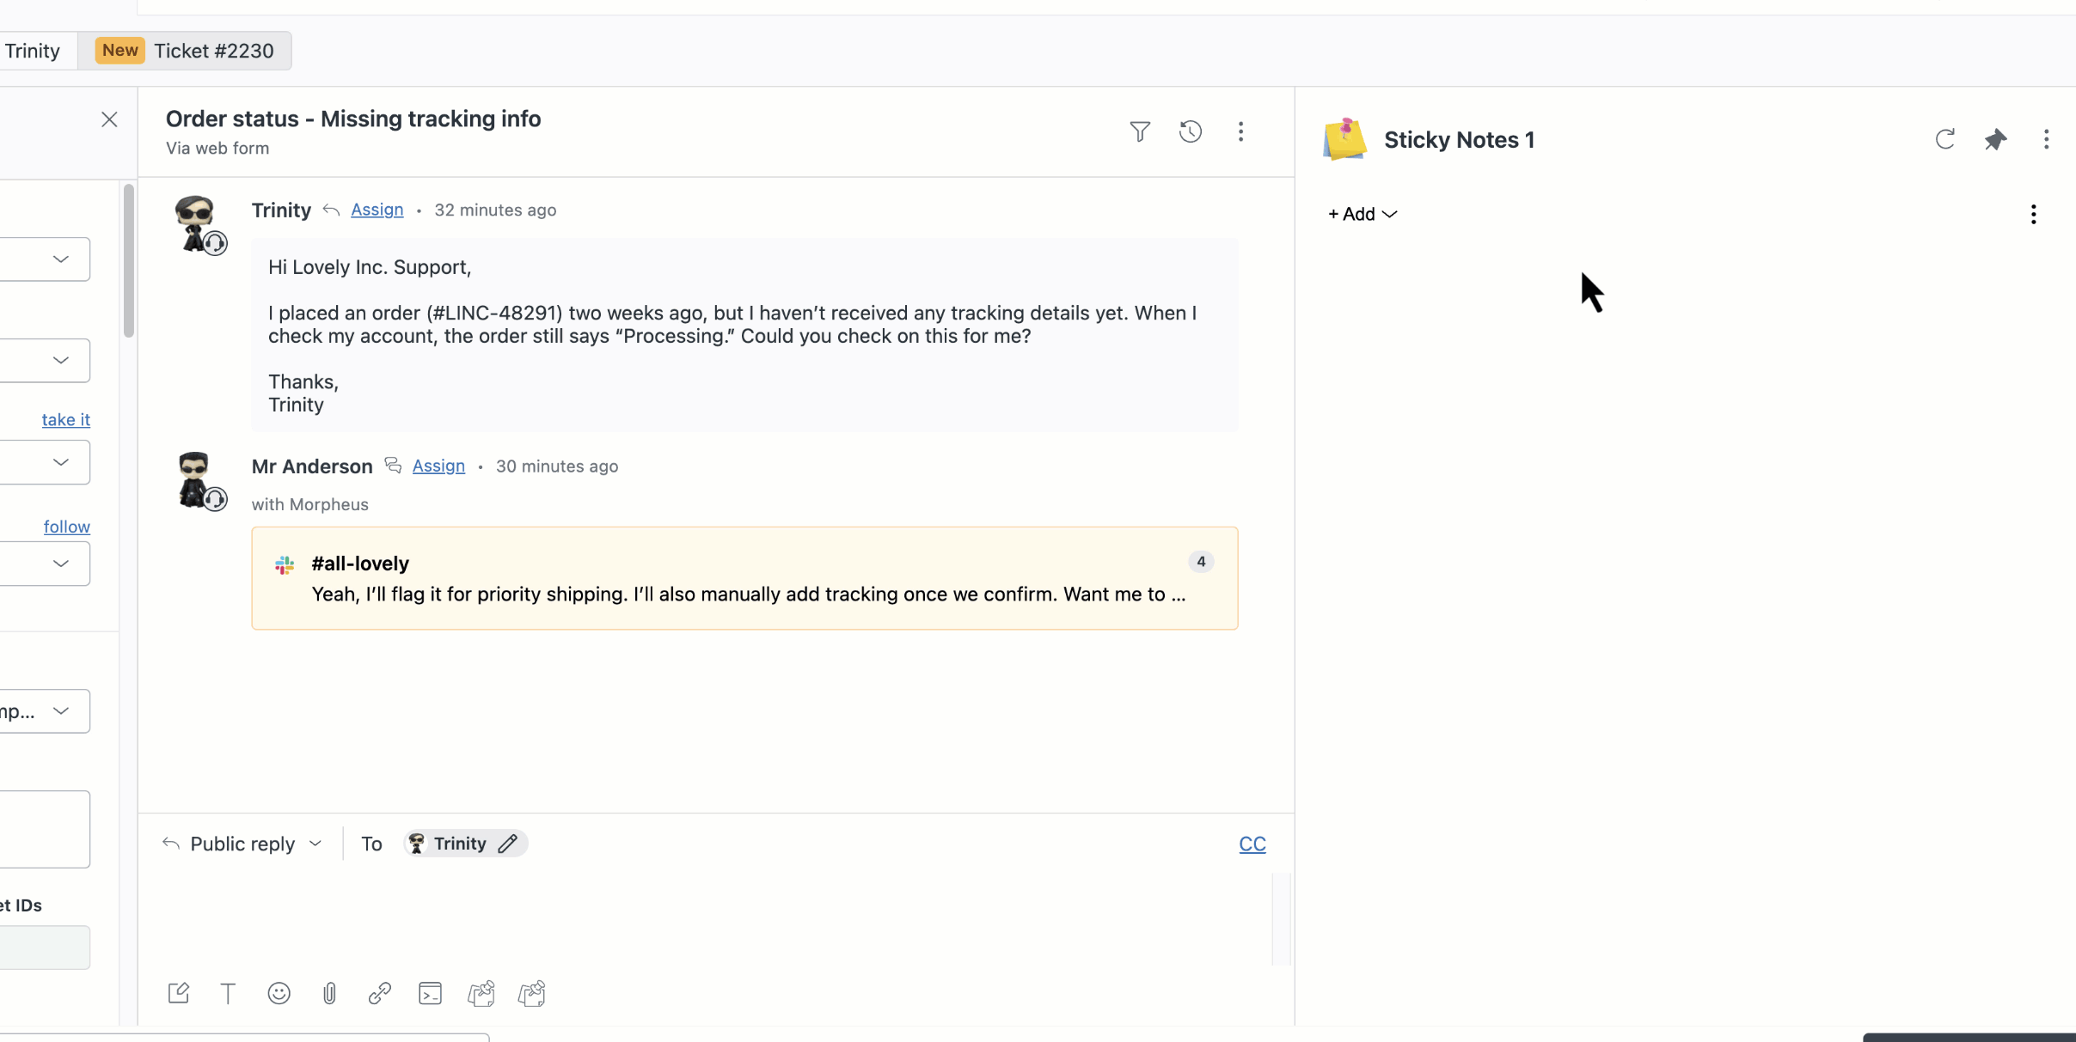
Task: Click the left panel vertical scrollbar
Action: pos(129,260)
